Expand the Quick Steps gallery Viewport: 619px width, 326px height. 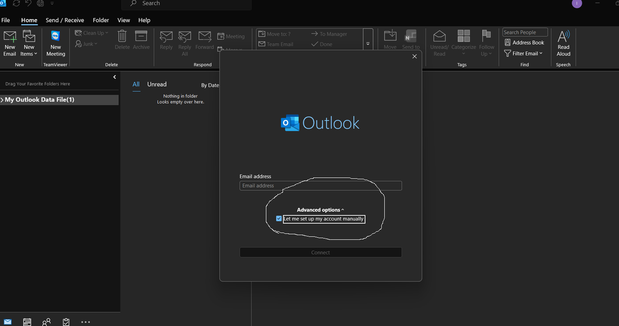(x=368, y=44)
